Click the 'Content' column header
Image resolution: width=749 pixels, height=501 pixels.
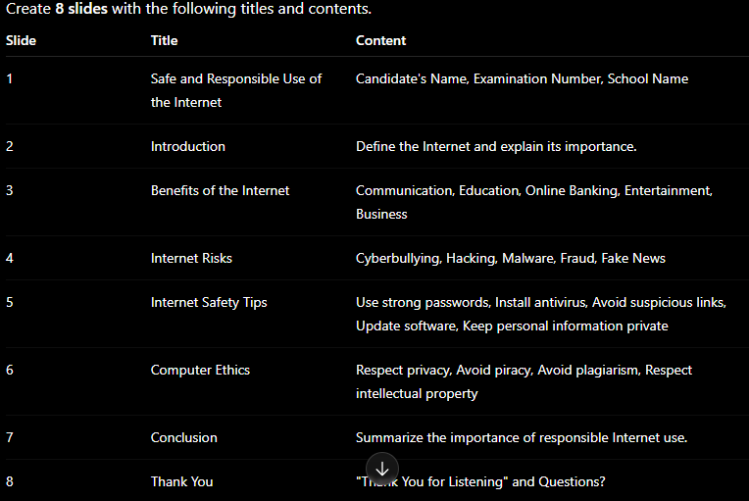[380, 40]
